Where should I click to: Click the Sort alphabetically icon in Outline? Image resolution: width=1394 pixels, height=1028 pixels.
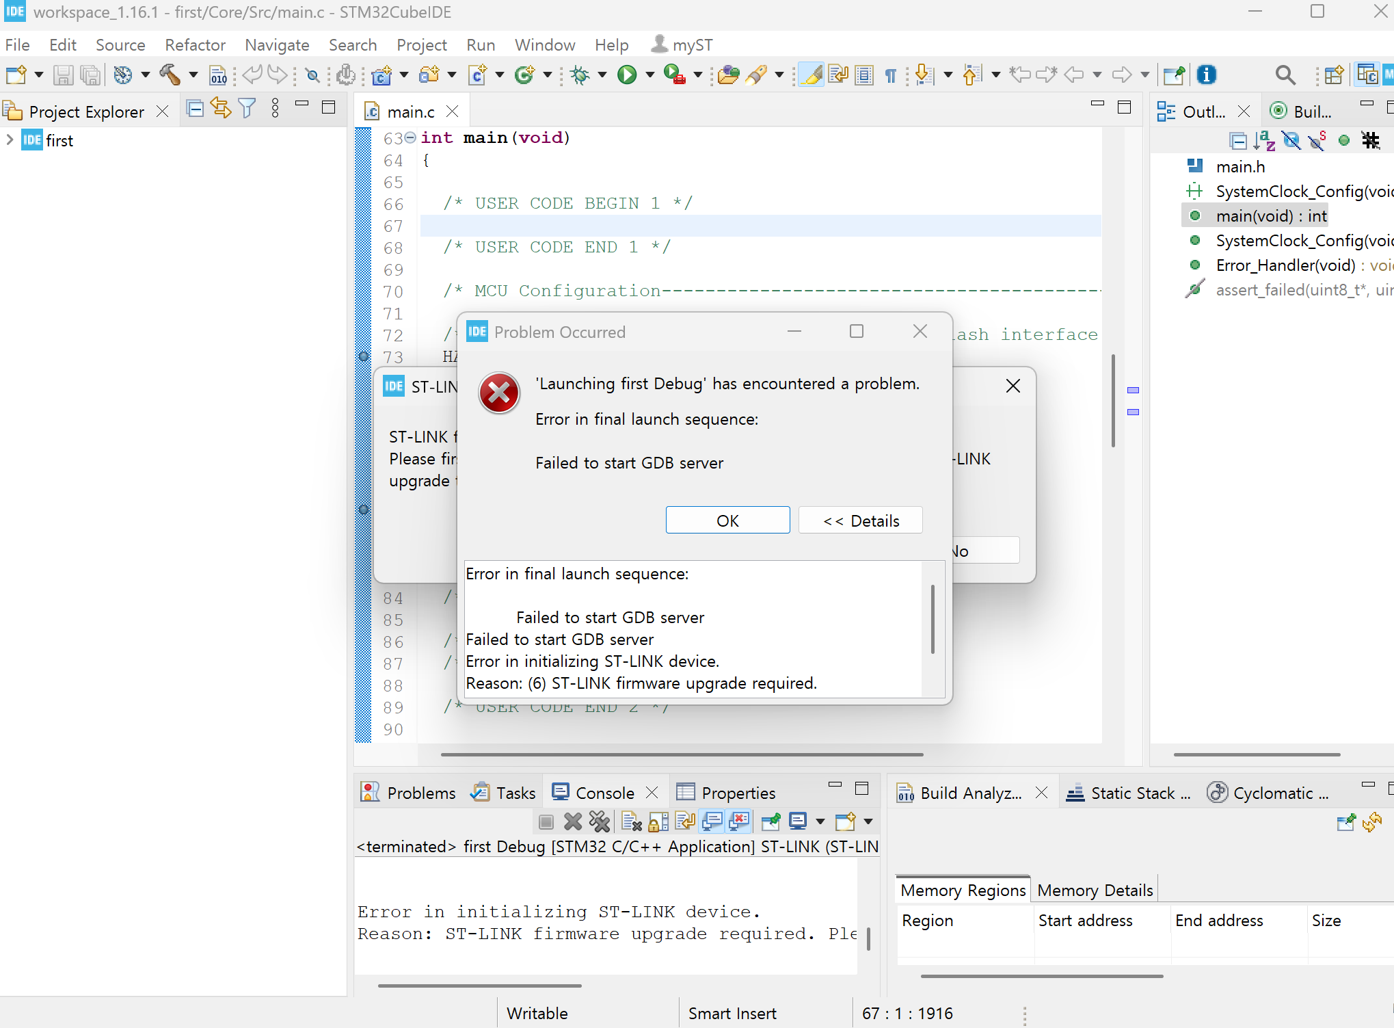click(1264, 140)
